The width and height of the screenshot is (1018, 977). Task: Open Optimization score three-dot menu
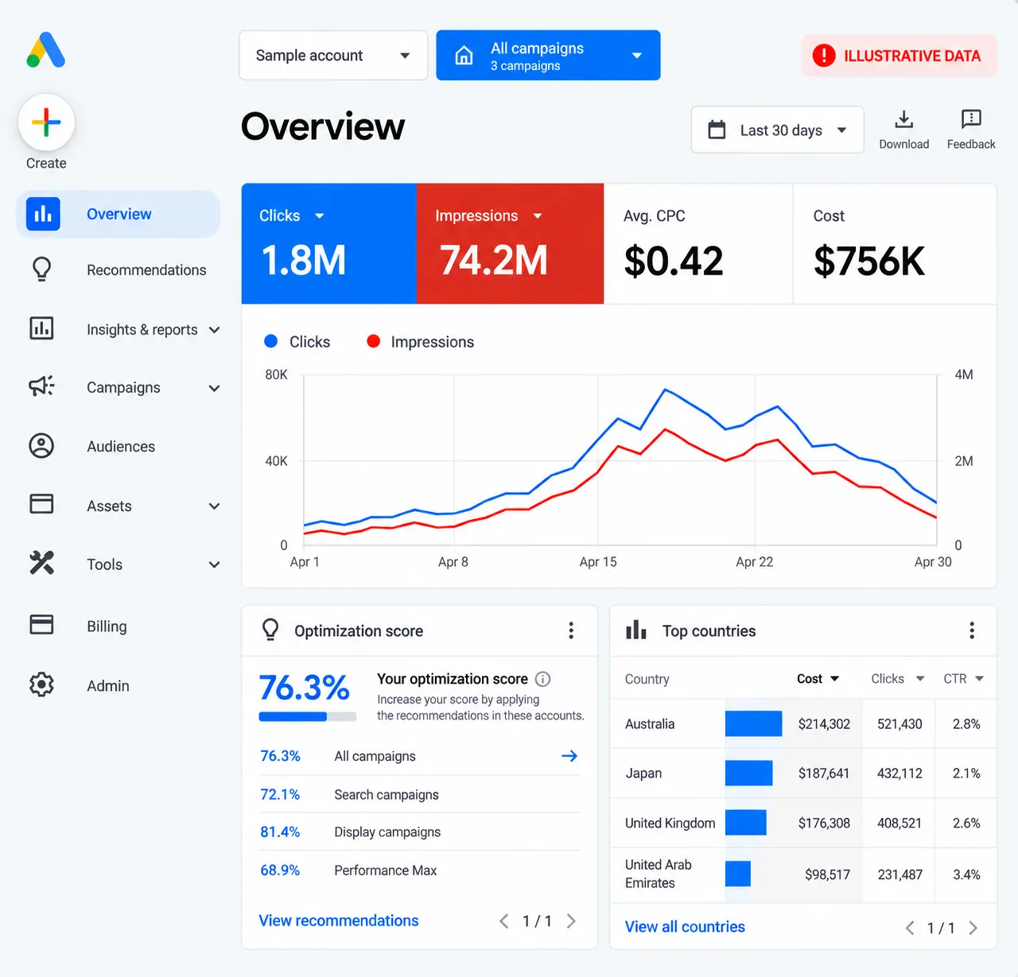[571, 630]
